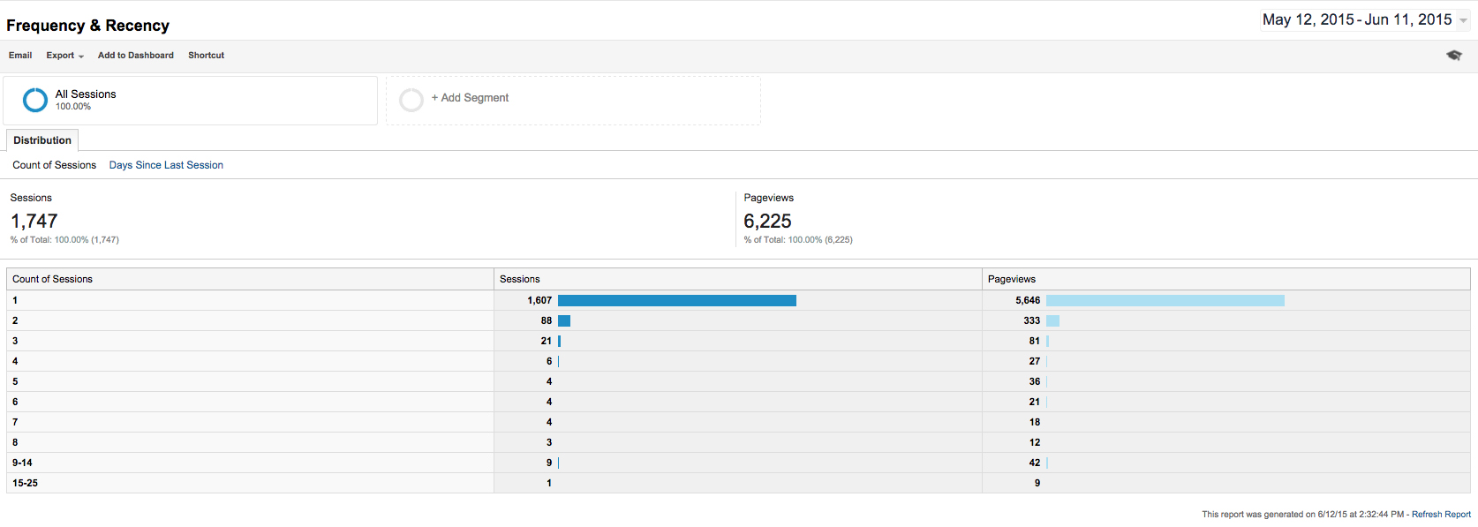Click the 5,646 pageviews value
The width and height of the screenshot is (1478, 527).
tap(1028, 301)
